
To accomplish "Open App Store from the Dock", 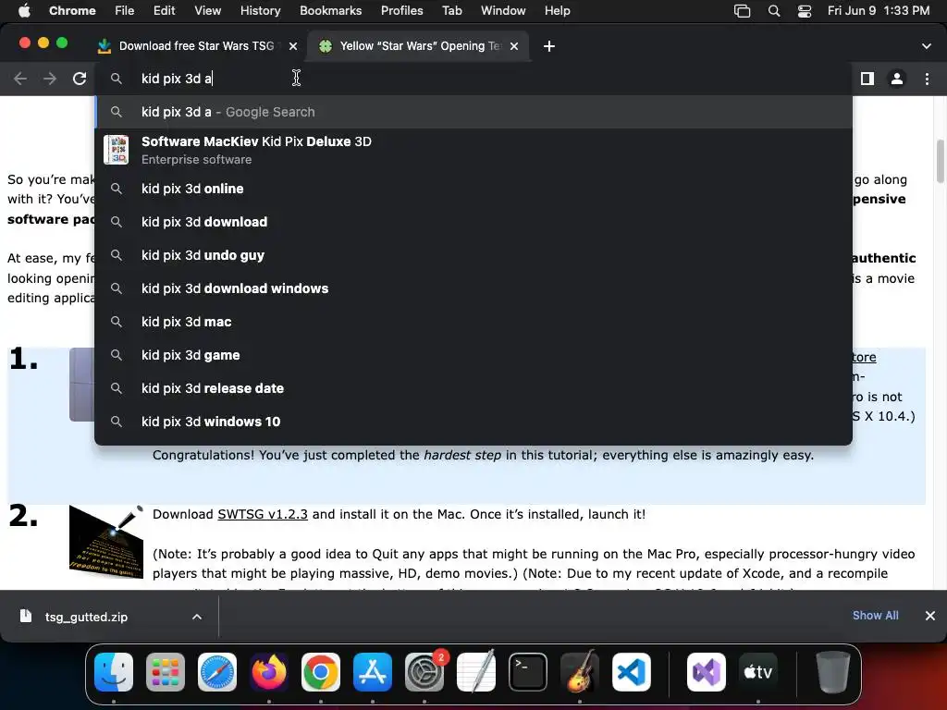I will tap(373, 672).
